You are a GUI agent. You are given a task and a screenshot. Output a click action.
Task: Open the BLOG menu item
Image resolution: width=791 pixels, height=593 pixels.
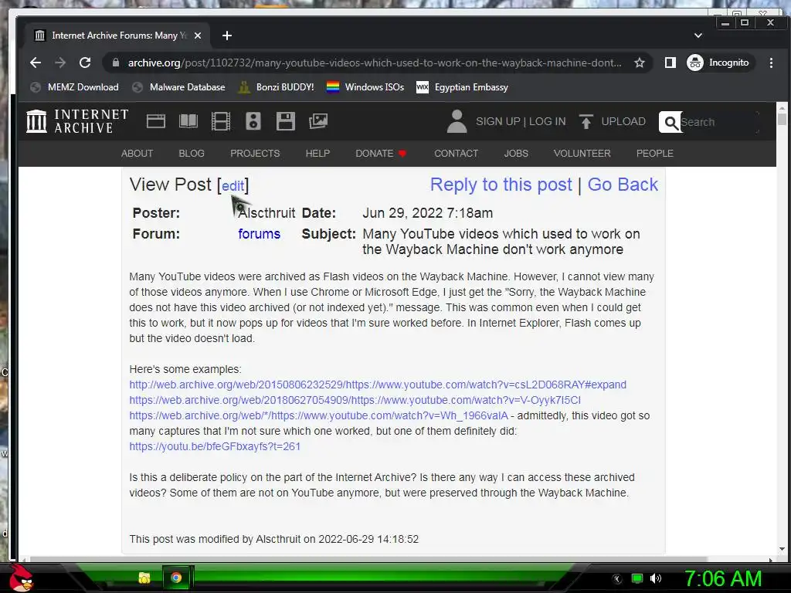pyautogui.click(x=192, y=154)
